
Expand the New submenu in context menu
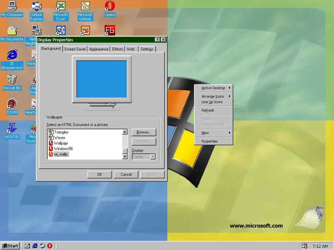pos(214,133)
